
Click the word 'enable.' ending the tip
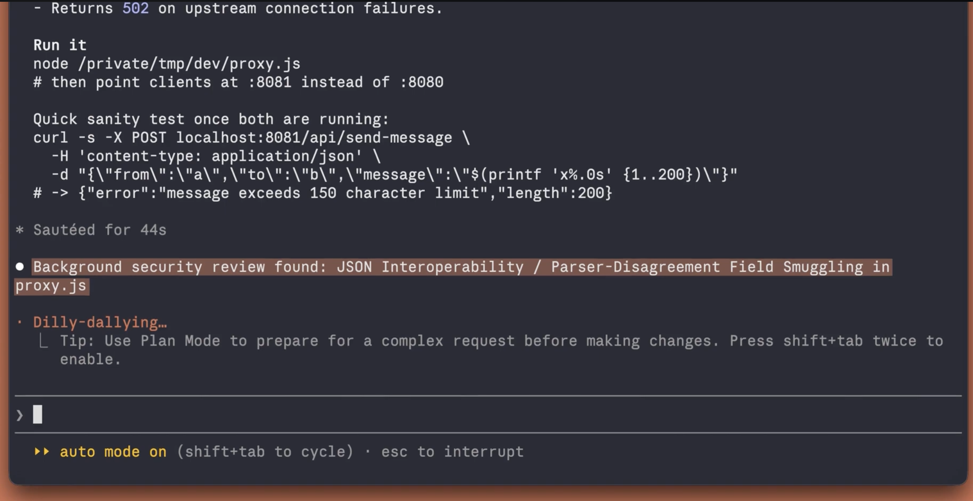coord(90,359)
